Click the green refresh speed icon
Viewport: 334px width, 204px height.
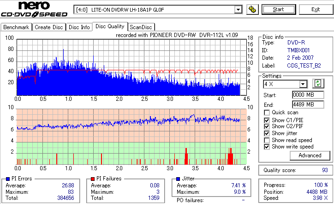(x=318, y=84)
